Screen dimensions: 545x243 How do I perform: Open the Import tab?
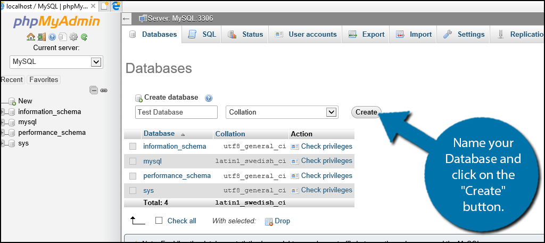pyautogui.click(x=414, y=35)
